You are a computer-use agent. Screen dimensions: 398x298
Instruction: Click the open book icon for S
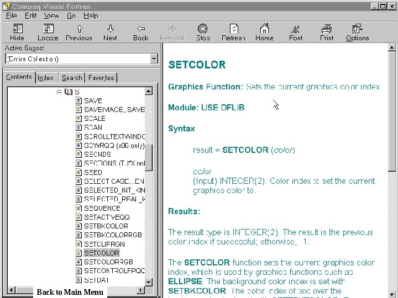click(69, 92)
